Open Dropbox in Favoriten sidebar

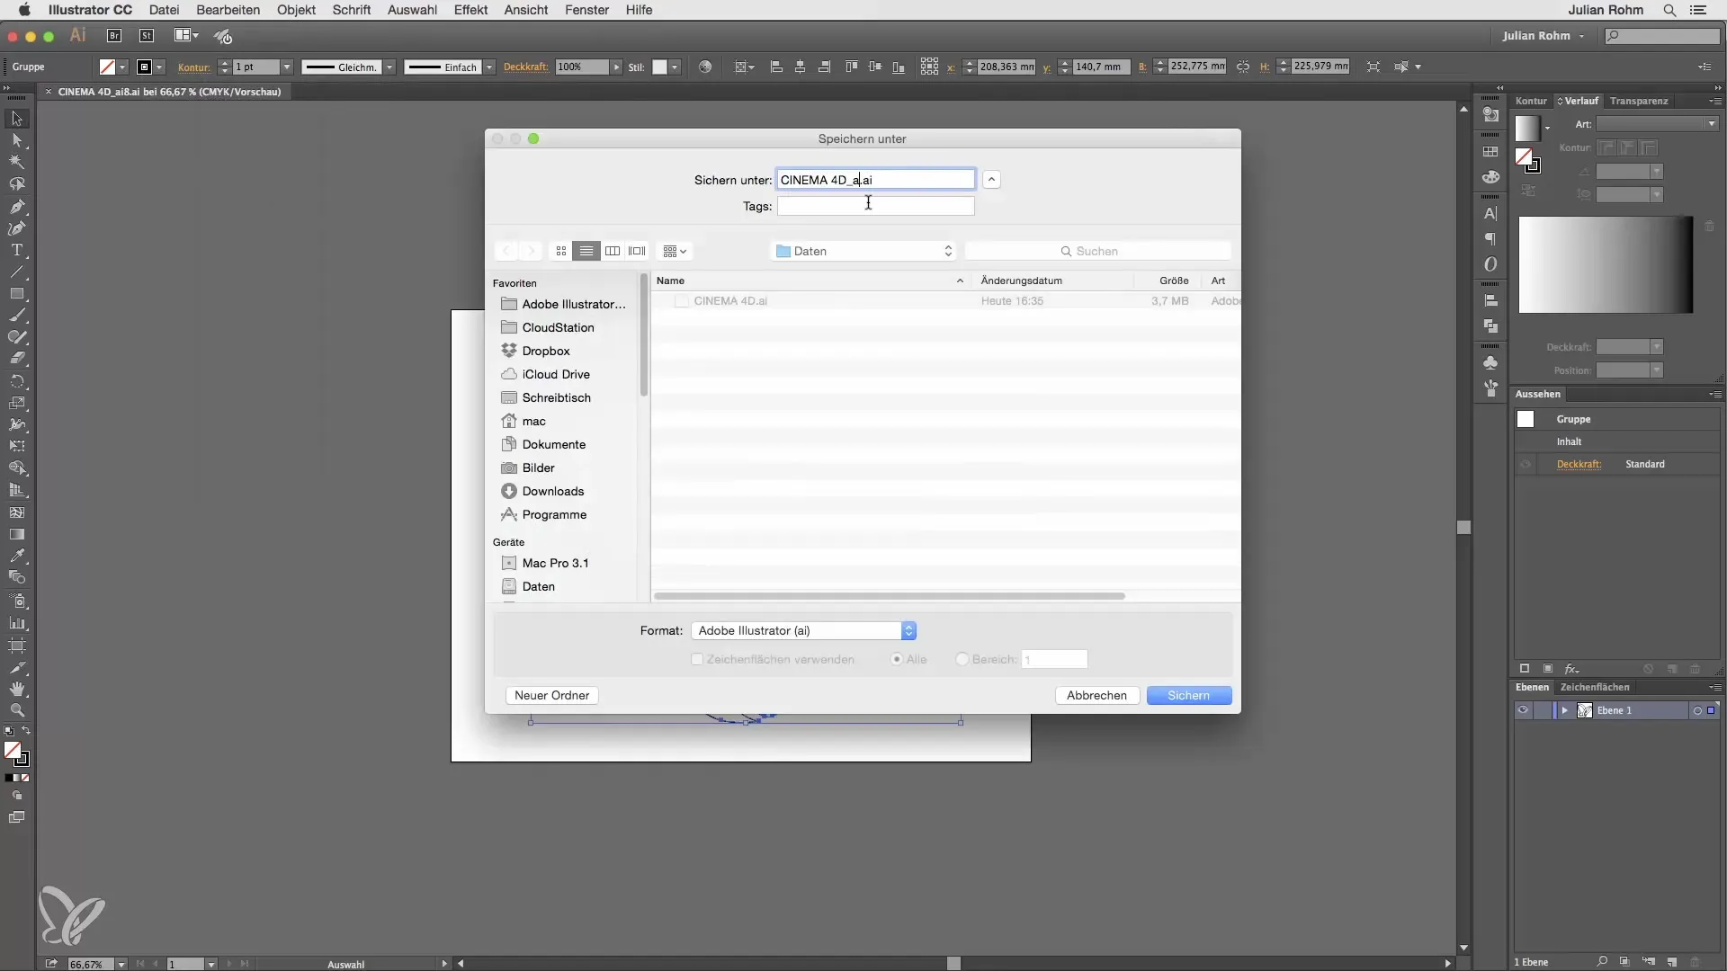[x=546, y=351]
